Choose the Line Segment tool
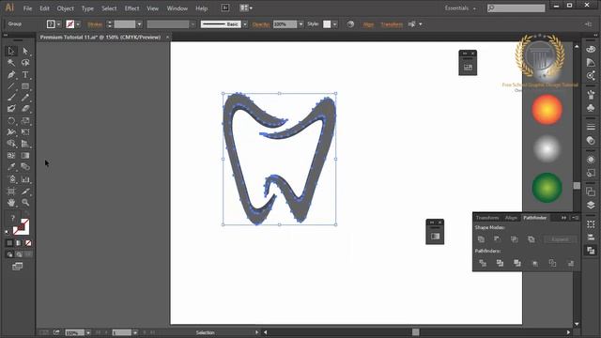This screenshot has height=338, width=601. 10,86
